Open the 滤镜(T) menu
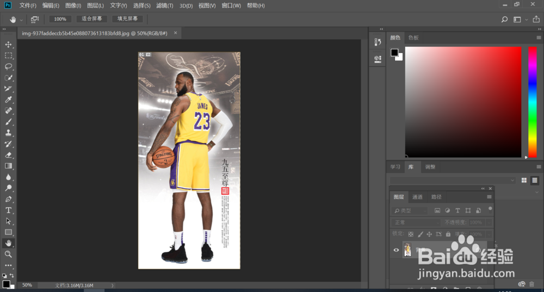The height and width of the screenshot is (292, 544). (x=164, y=5)
